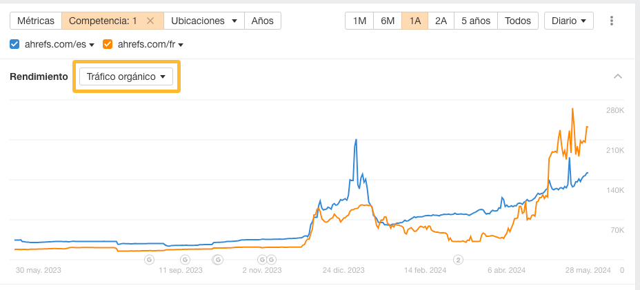This screenshot has width=640, height=290.
Task: Show all data with Todos
Action: pyautogui.click(x=517, y=21)
